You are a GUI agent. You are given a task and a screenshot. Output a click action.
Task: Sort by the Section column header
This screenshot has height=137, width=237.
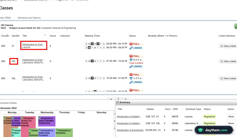[16, 36]
